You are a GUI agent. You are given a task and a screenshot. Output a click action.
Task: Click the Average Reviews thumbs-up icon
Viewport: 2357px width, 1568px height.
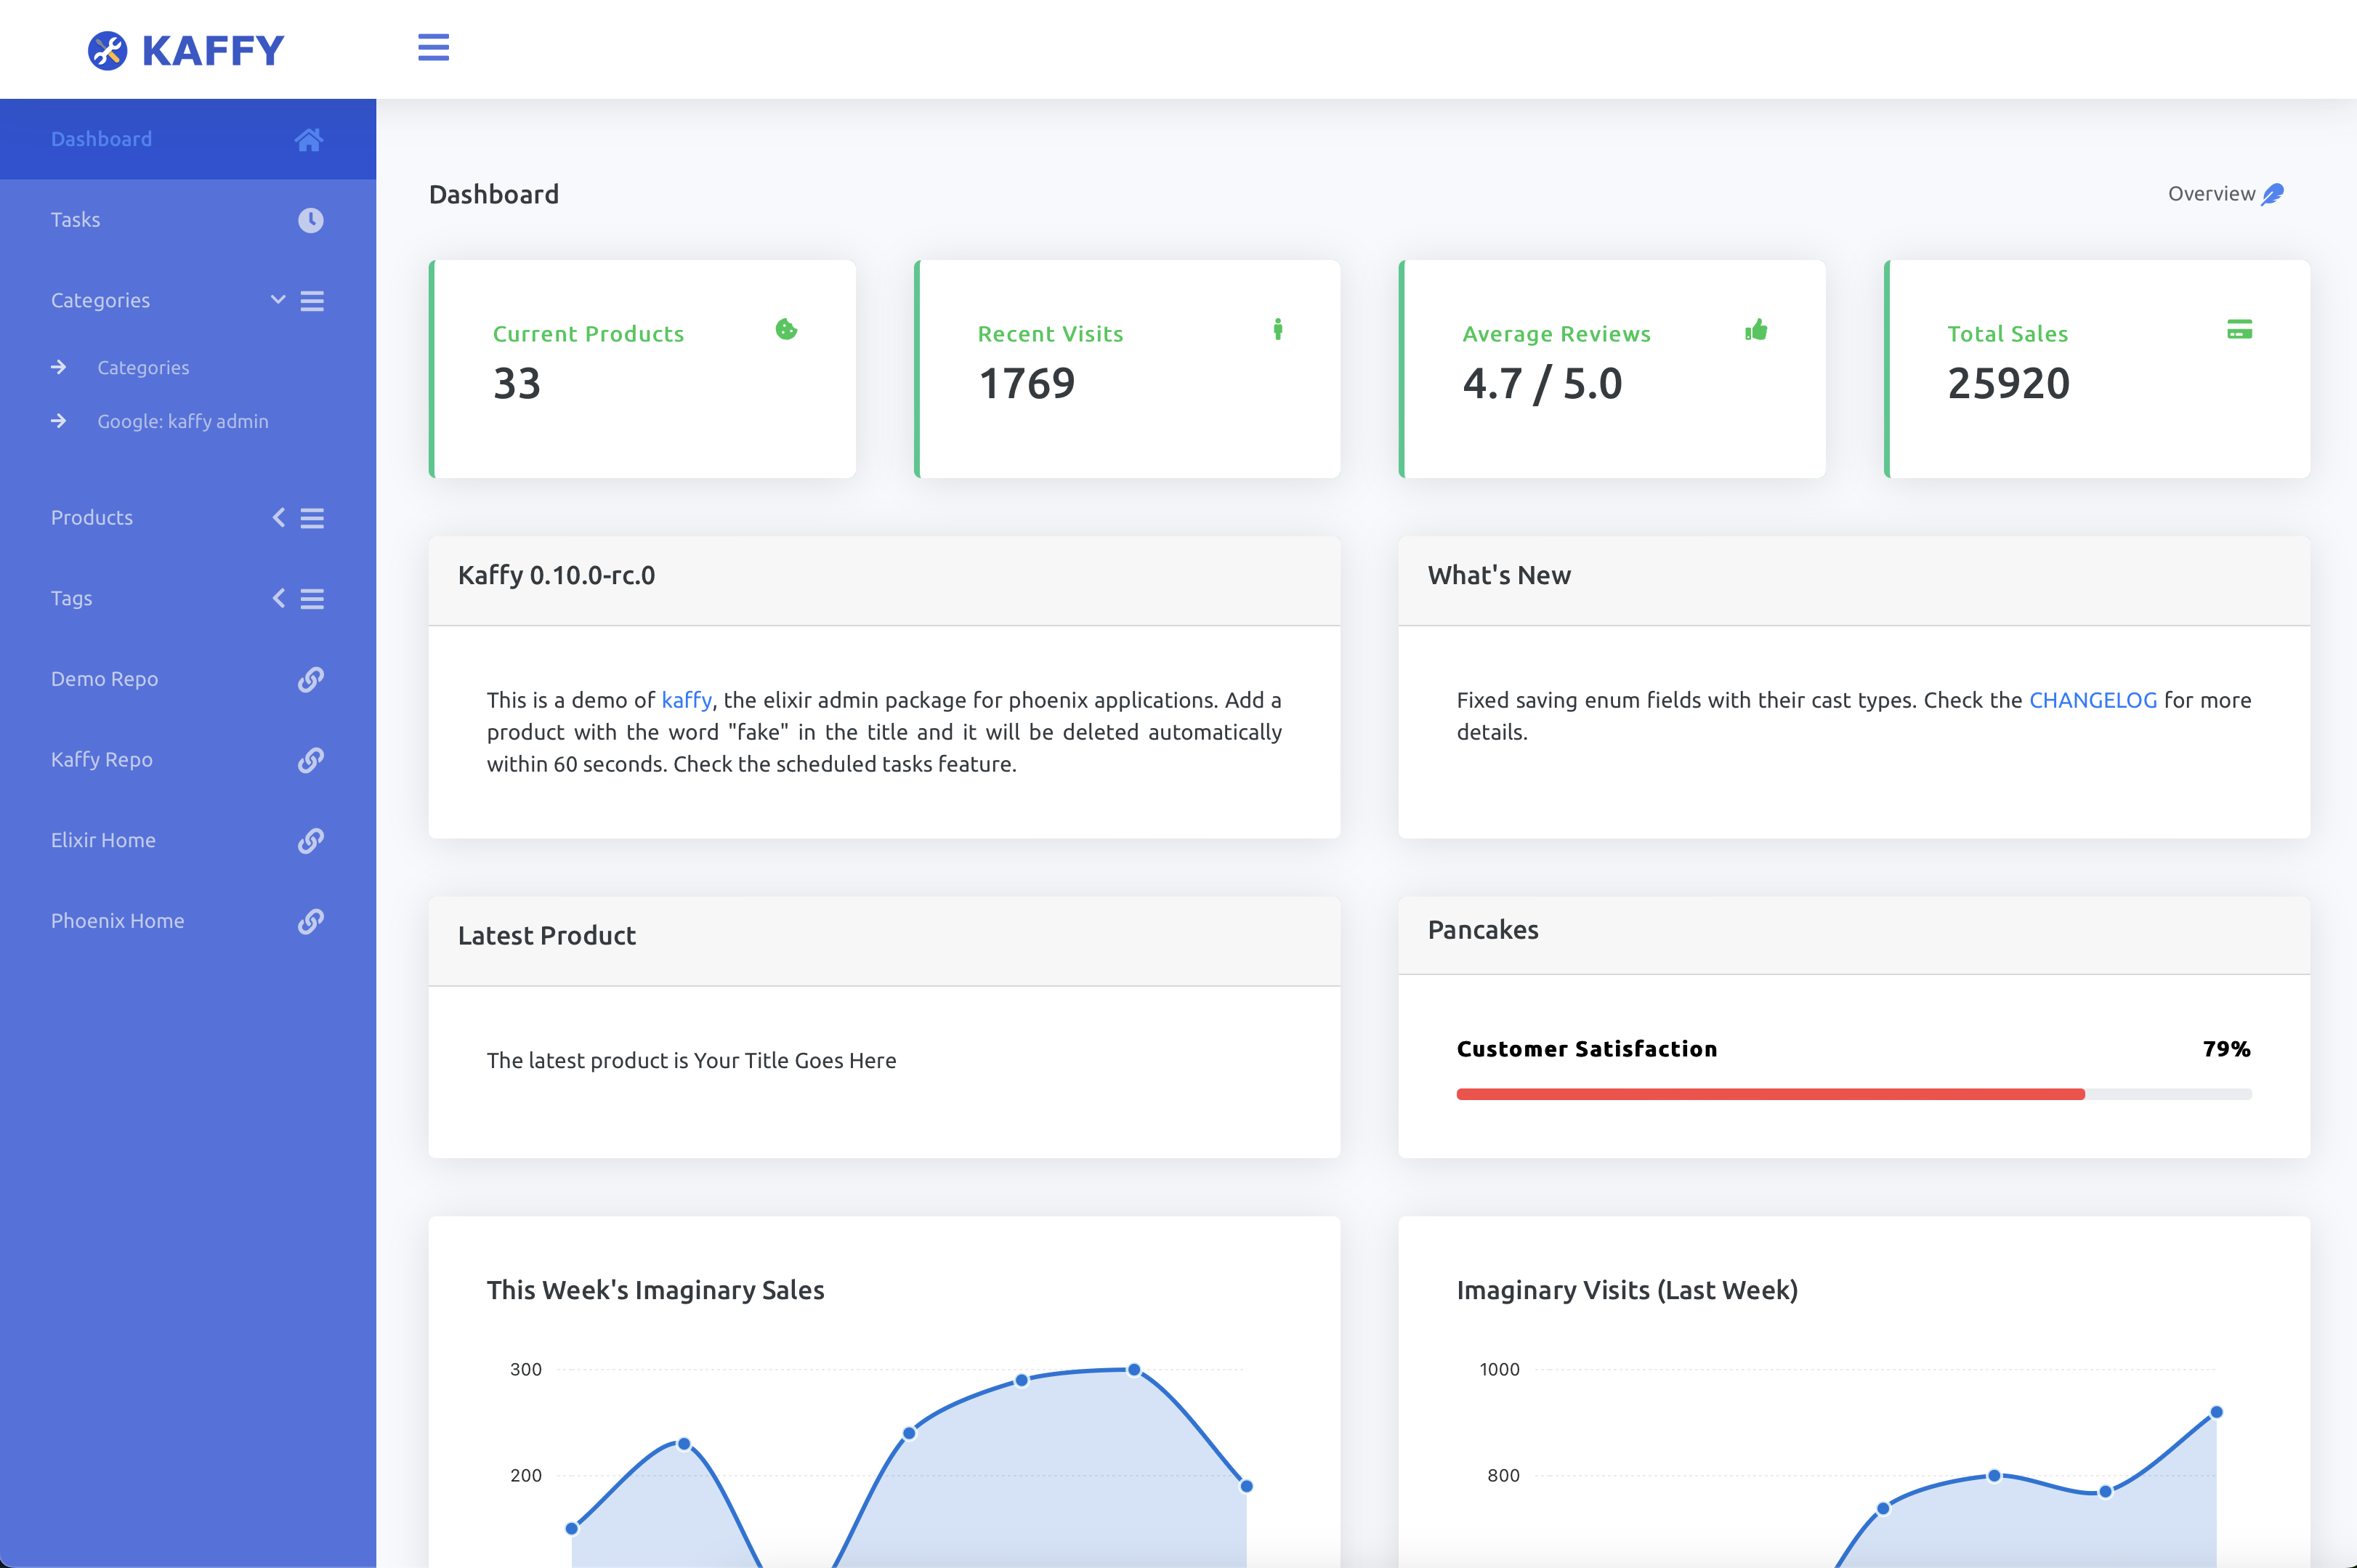1756,330
